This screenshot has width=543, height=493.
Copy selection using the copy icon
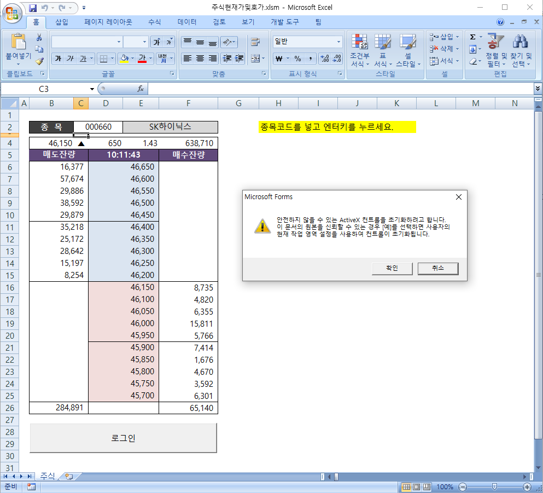(39, 49)
